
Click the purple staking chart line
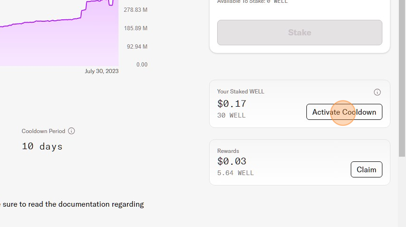[x=47, y=21]
